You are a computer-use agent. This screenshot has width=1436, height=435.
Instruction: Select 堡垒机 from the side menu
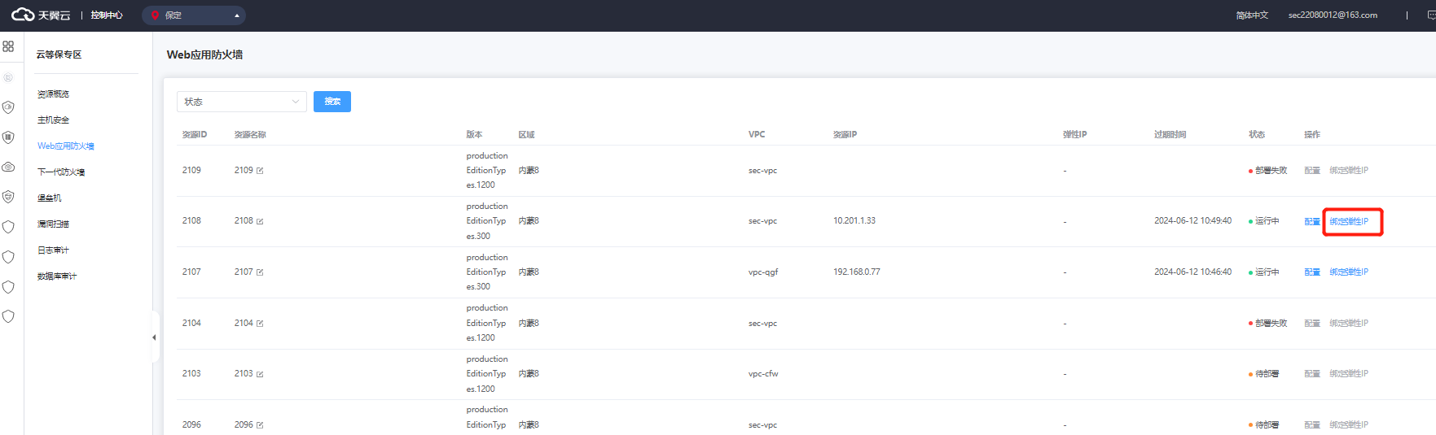tap(49, 198)
